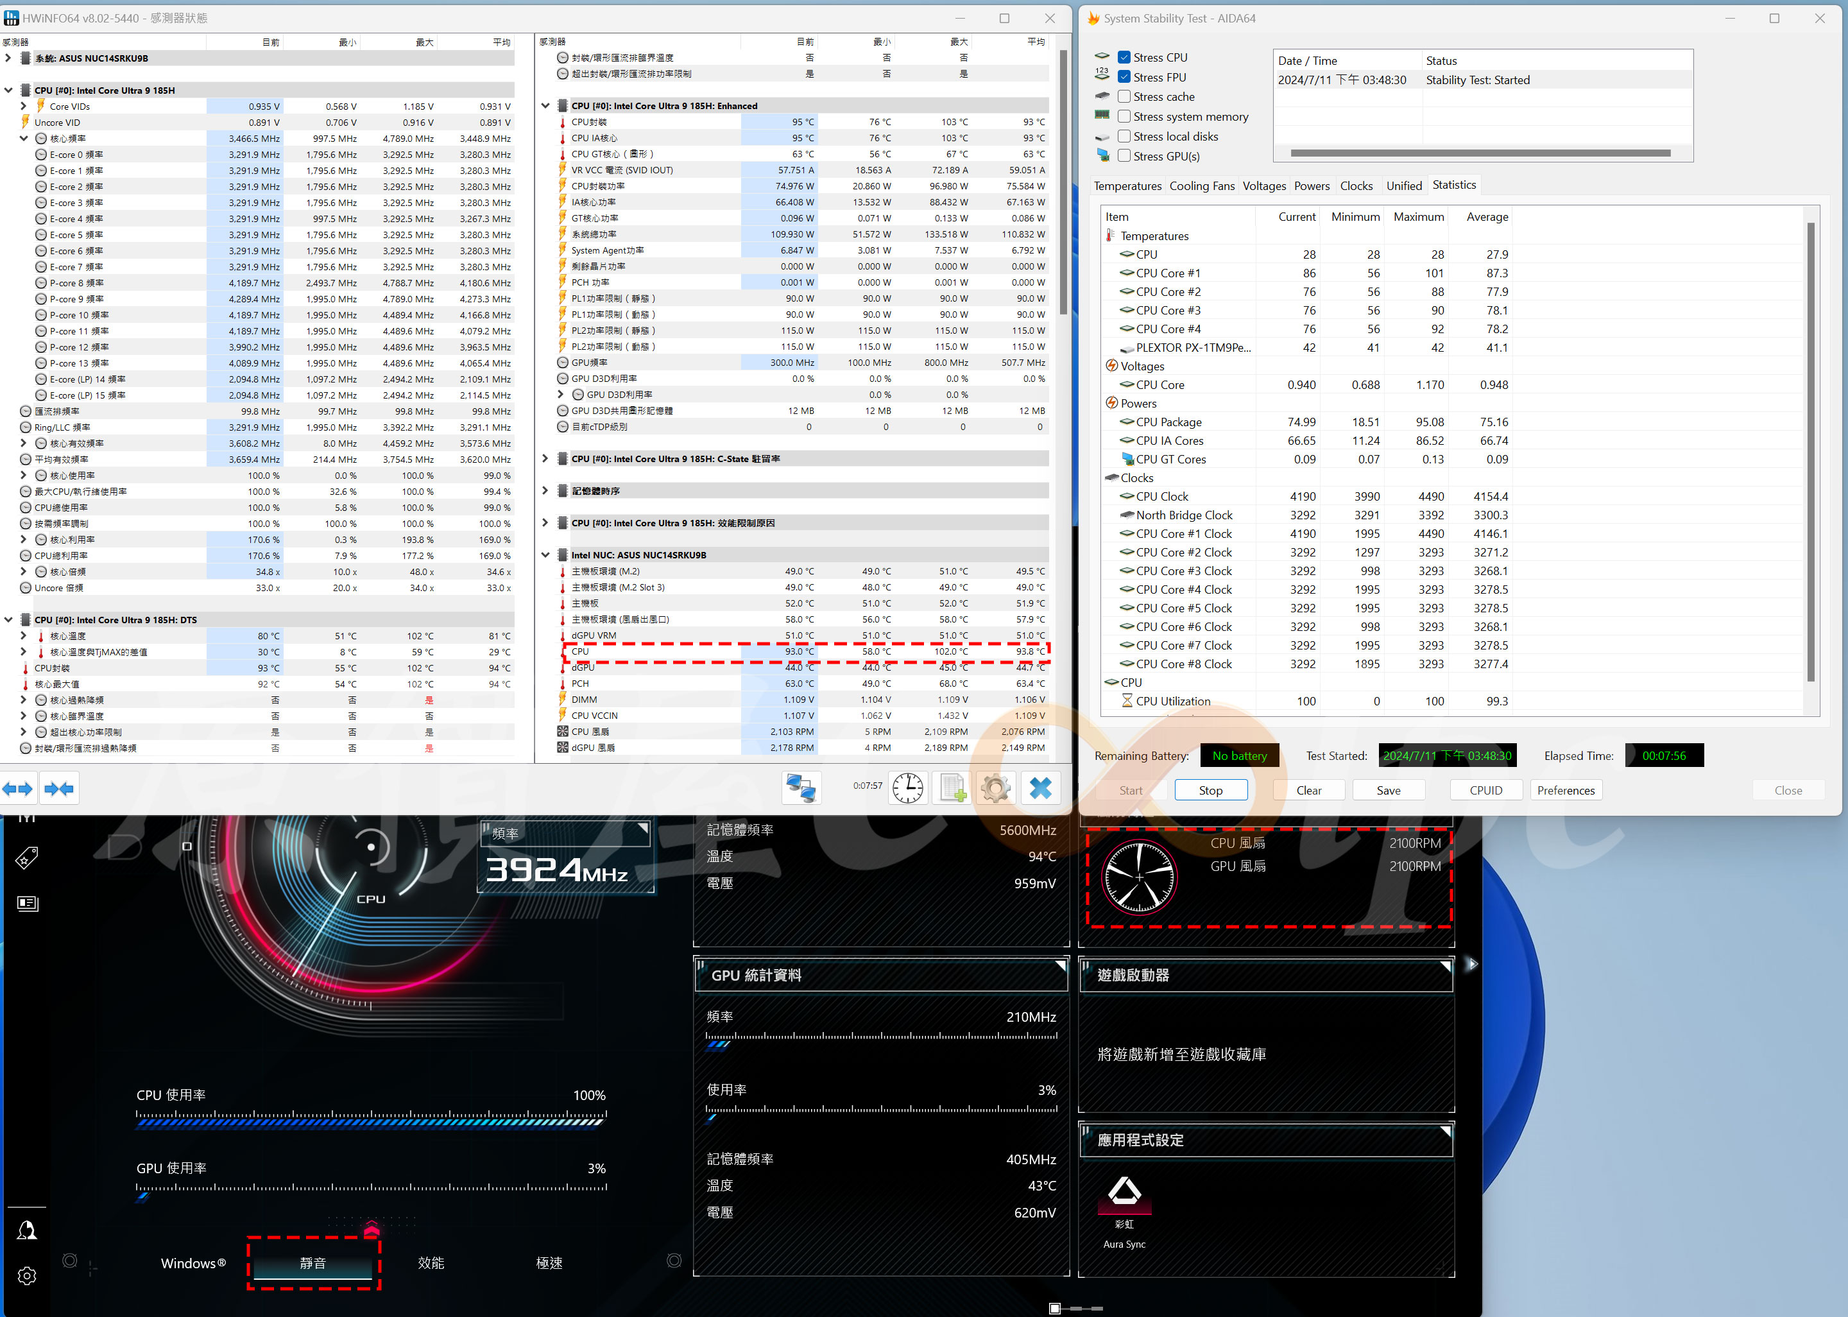Click AIDA64 Clear button
This screenshot has width=1848, height=1317.
pos(1308,790)
